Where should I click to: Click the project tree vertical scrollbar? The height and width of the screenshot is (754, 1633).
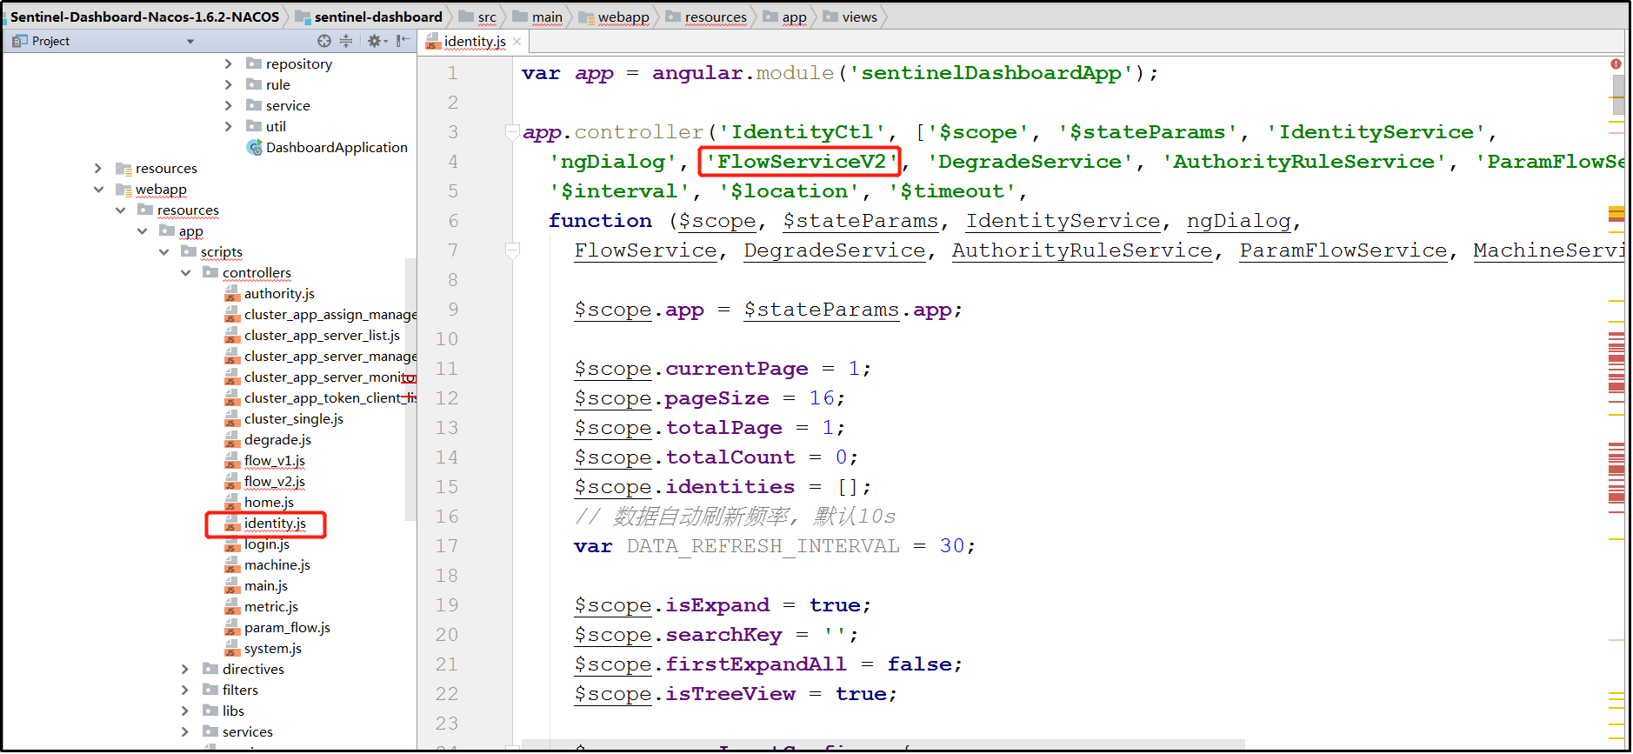coord(410,390)
